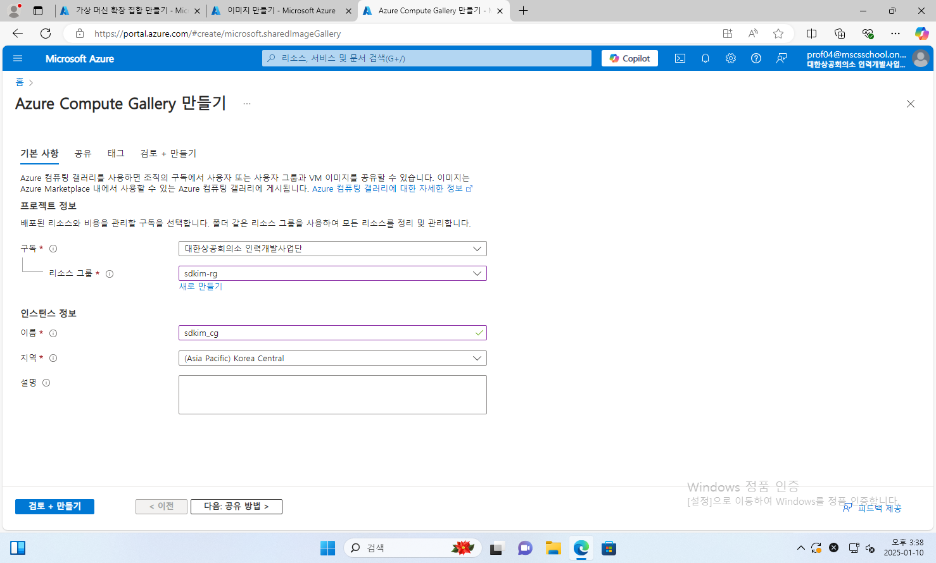Click the 홈 breadcrumb link
The height and width of the screenshot is (563, 936).
pos(20,82)
